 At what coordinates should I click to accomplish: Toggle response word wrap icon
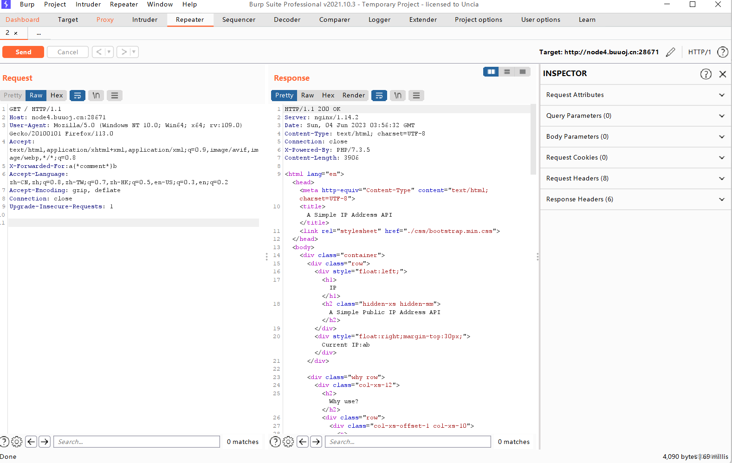(379, 95)
